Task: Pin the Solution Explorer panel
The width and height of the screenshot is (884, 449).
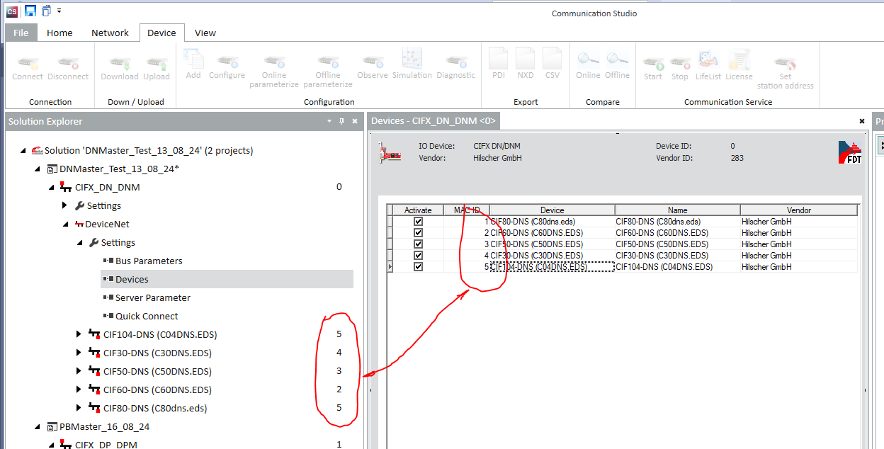Action: pyautogui.click(x=342, y=122)
